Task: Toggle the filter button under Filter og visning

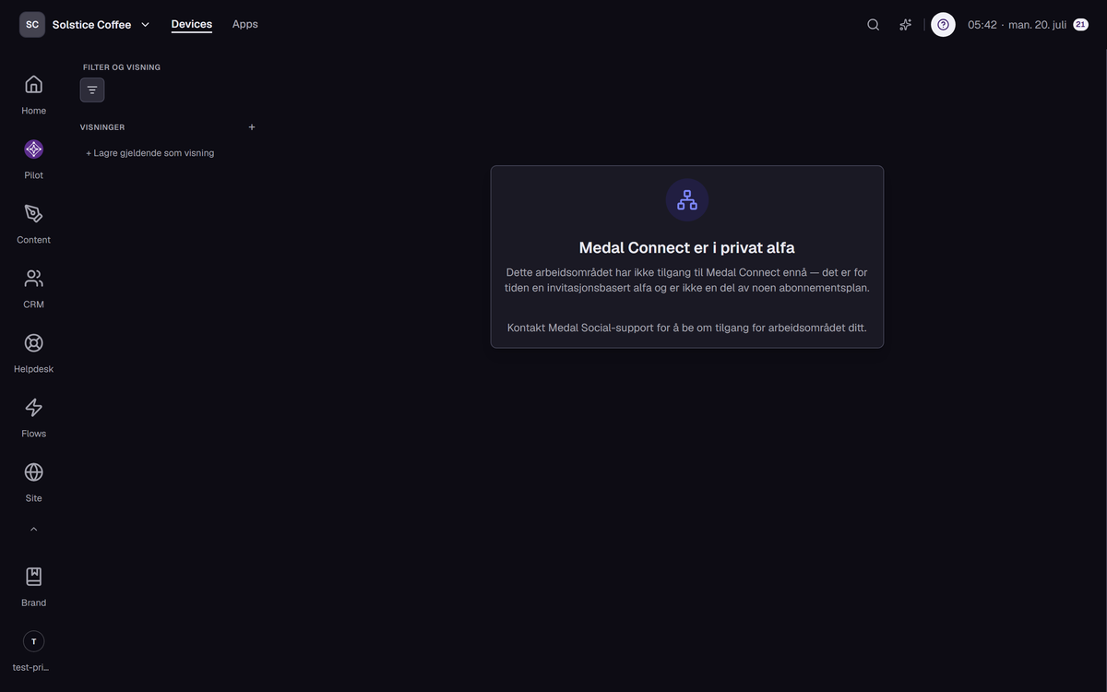Action: point(92,89)
